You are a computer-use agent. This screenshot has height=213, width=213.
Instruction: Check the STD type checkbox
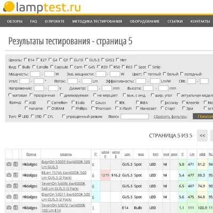(x=32, y=116)
